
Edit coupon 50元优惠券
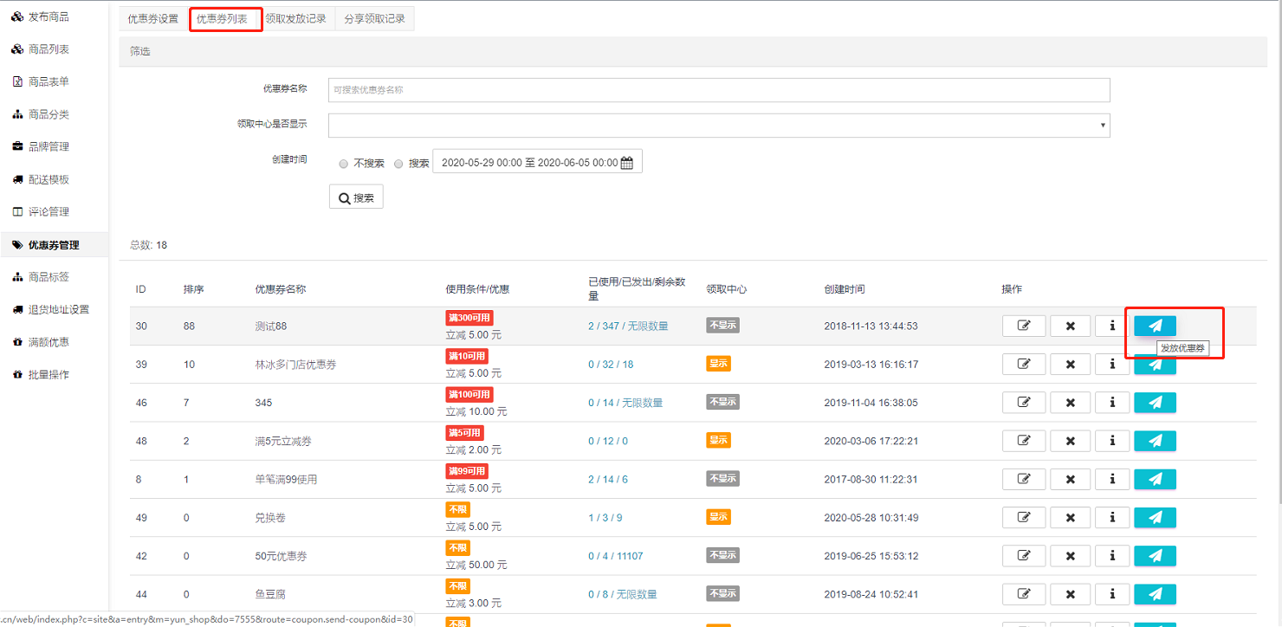coord(1024,556)
